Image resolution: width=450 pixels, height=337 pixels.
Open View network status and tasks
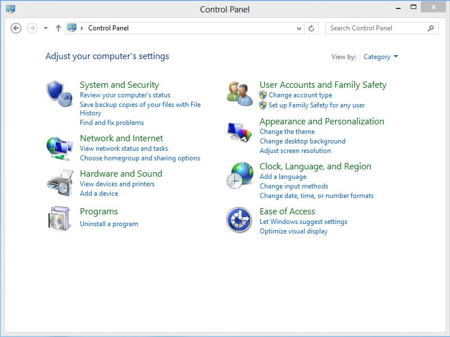[124, 149]
